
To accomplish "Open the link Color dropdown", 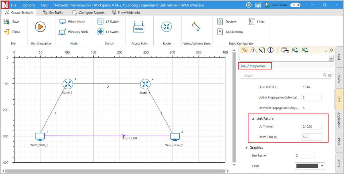I will click(322, 166).
